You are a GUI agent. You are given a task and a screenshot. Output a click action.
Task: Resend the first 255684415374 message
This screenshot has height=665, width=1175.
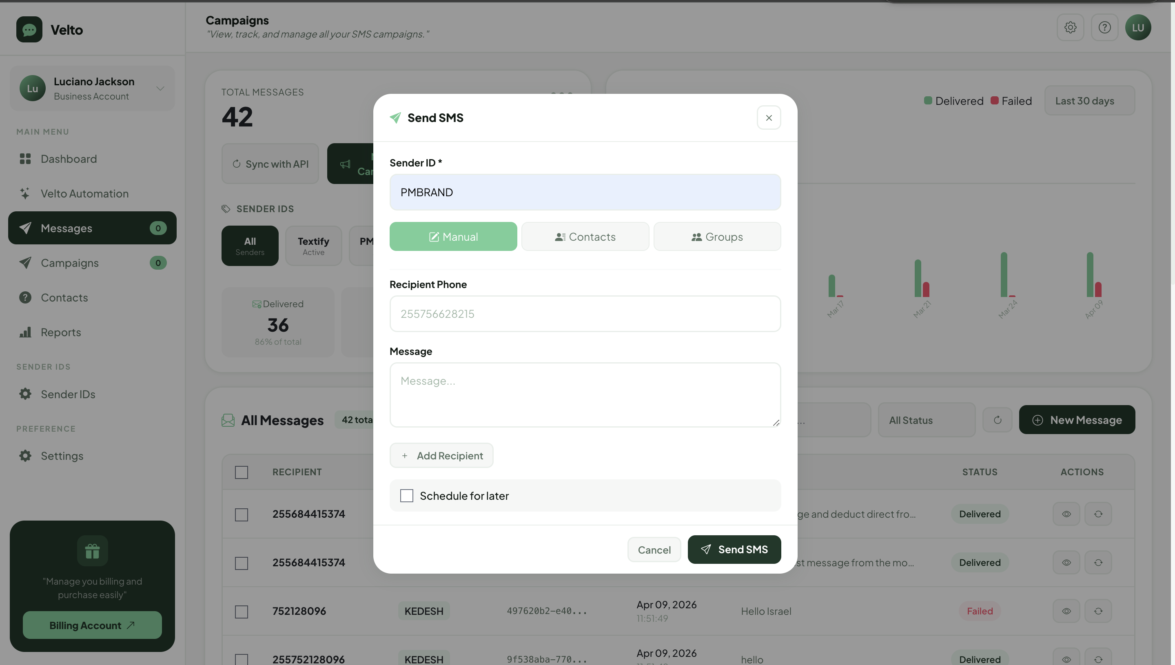[1098, 514]
